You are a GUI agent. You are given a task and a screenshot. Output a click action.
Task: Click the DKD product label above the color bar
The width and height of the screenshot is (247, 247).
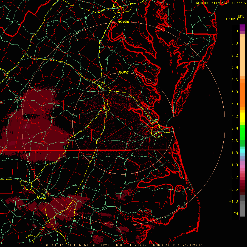tap(241, 16)
